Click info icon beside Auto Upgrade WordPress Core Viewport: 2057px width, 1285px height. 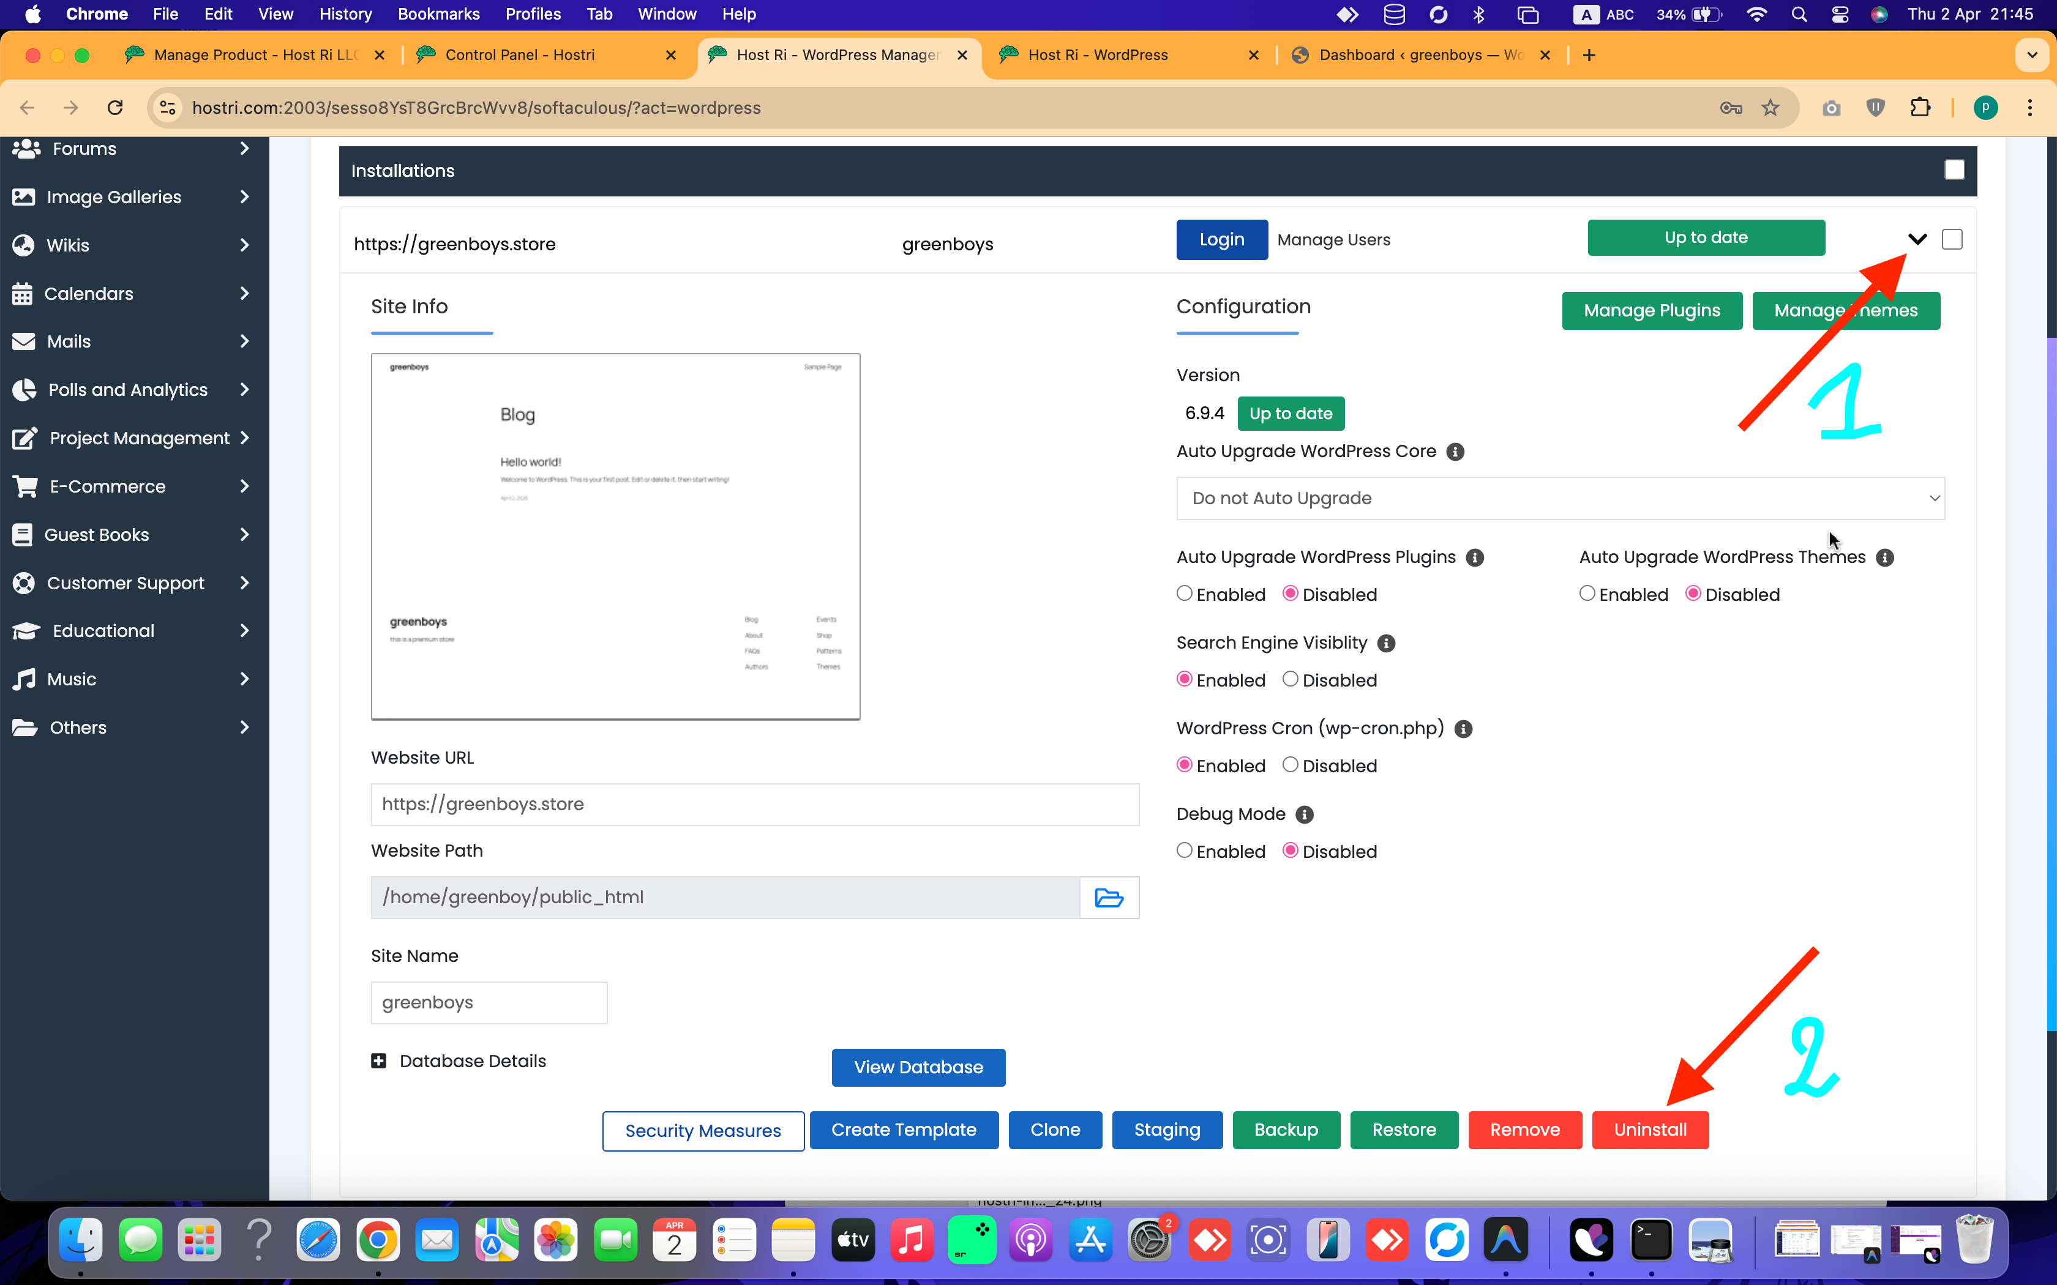[x=1455, y=452]
